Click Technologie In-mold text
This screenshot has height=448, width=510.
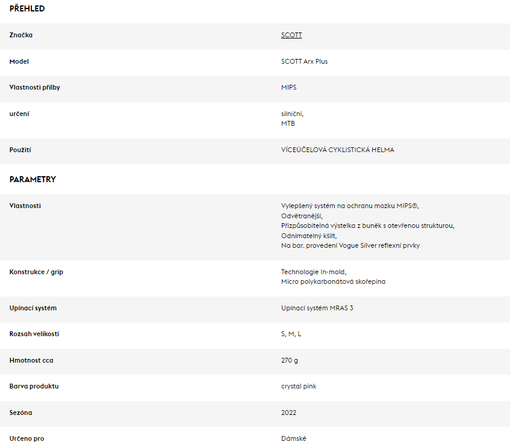coord(314,272)
